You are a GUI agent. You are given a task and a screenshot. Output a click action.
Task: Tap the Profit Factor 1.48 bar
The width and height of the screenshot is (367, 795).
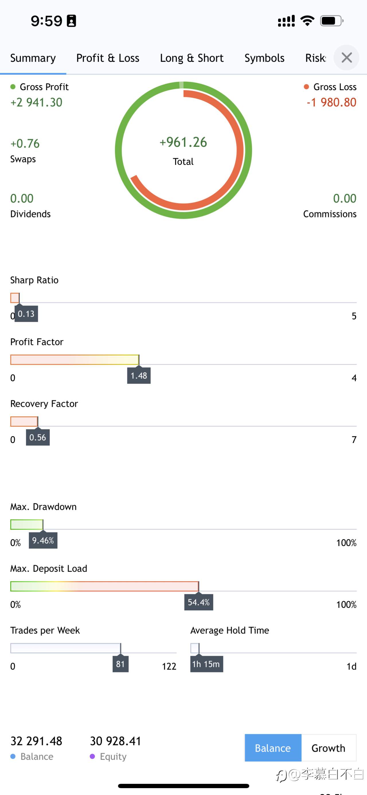click(x=75, y=360)
